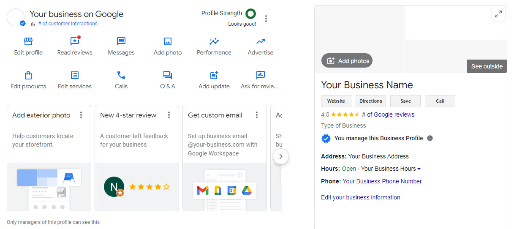514x229 pixels.
Task: Click the Add photos button
Action: point(347,61)
